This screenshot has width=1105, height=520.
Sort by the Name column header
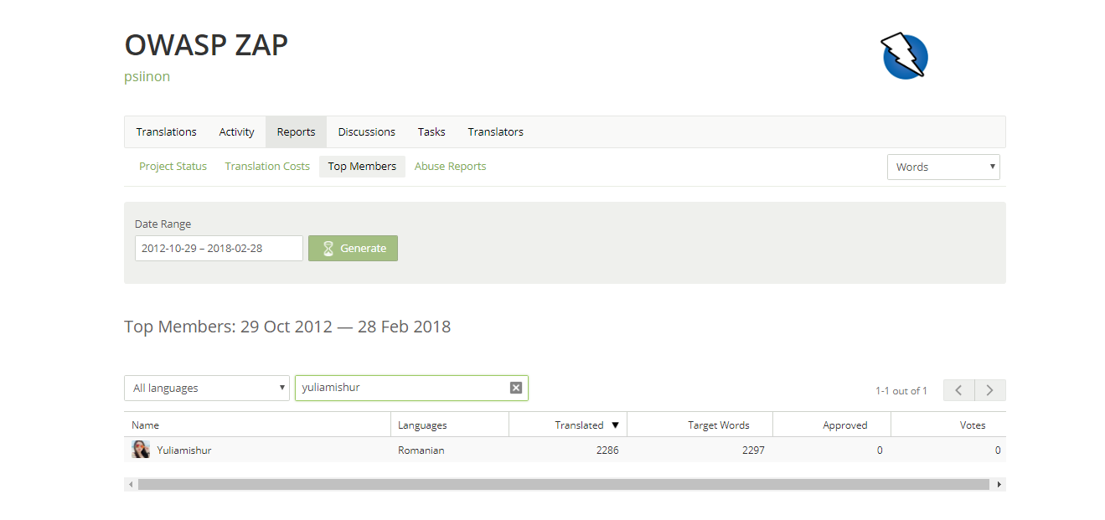257,425
